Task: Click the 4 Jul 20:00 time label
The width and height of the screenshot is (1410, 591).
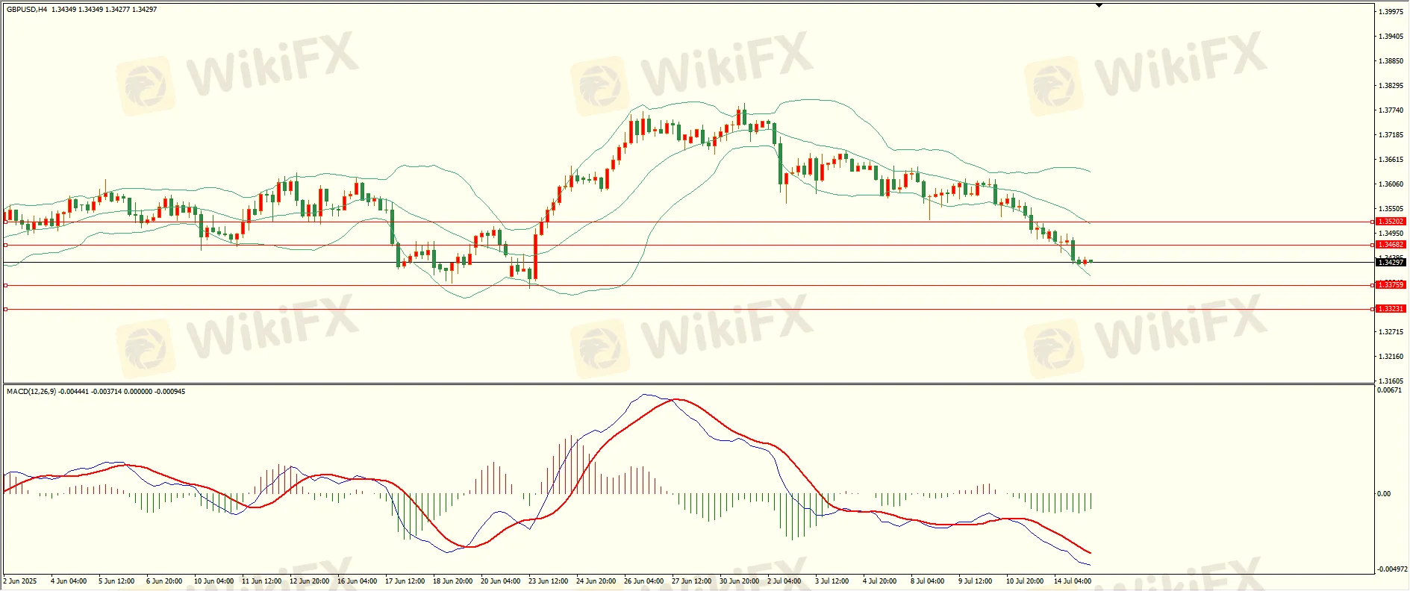Action: 880,581
